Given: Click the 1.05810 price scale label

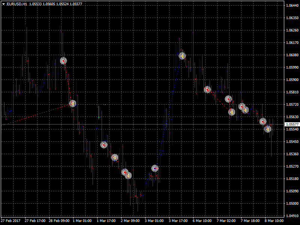Looking at the screenshot, I should 292,92.
